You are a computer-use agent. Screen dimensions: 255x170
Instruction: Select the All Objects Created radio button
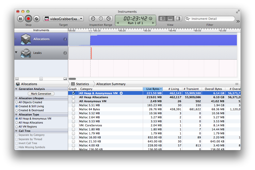pyautogui.click(x=17, y=102)
